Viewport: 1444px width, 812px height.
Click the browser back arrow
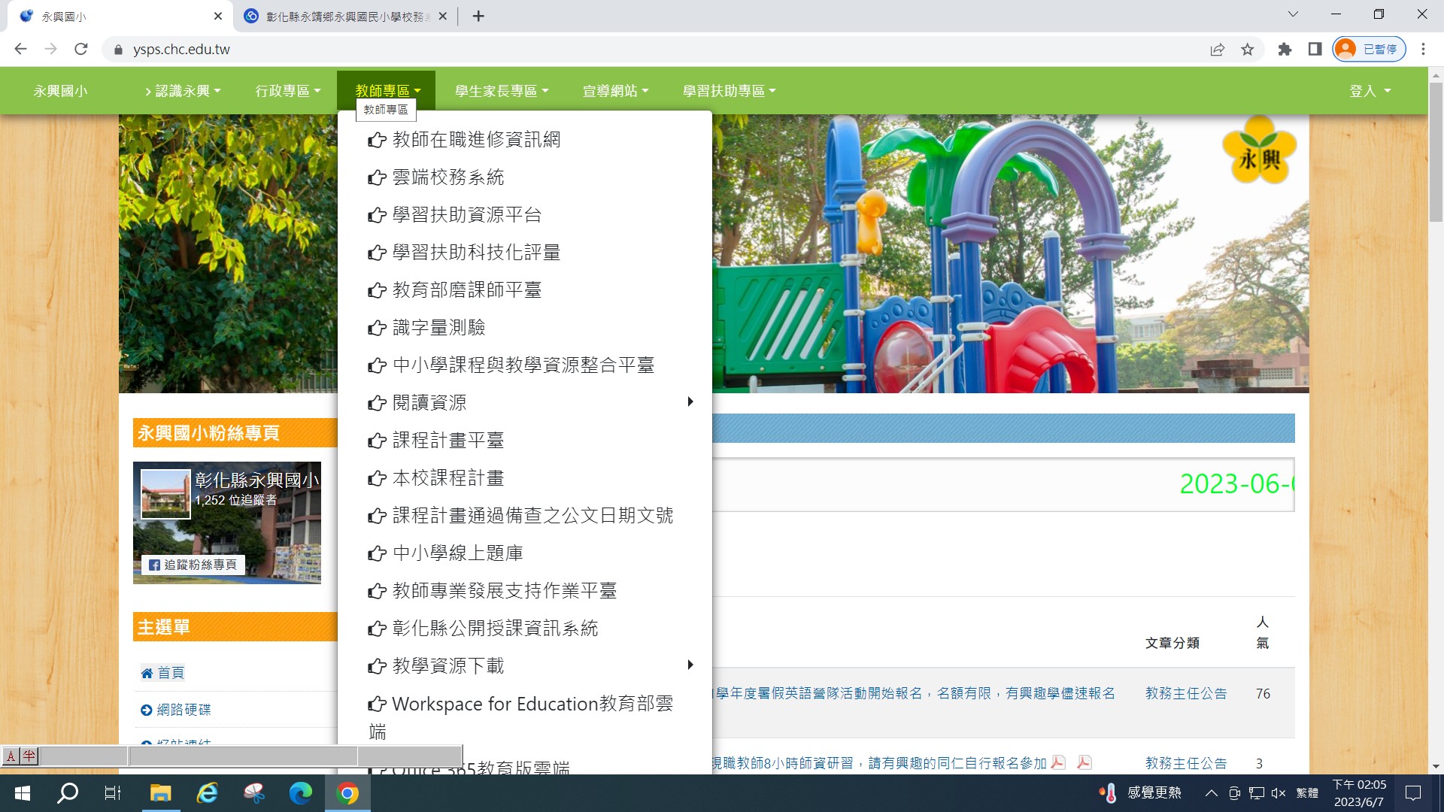[x=20, y=49]
